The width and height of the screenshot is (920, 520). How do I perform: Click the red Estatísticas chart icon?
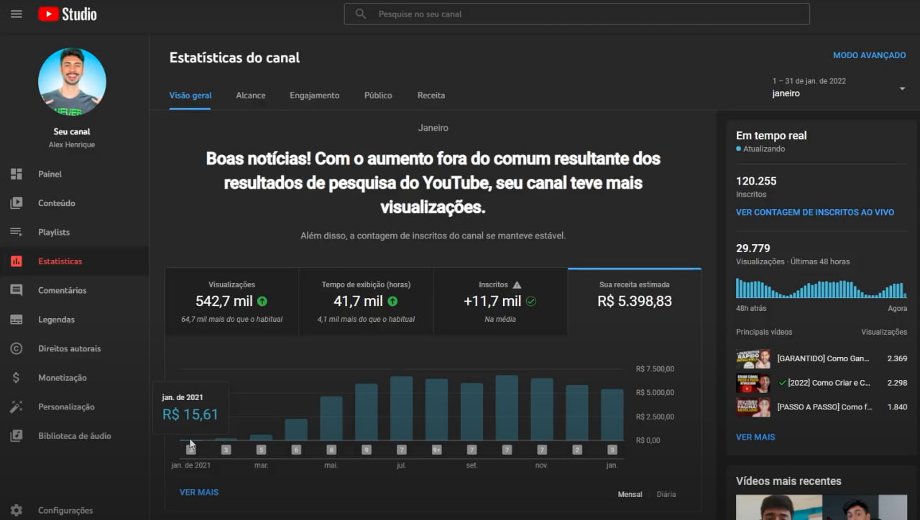point(17,261)
